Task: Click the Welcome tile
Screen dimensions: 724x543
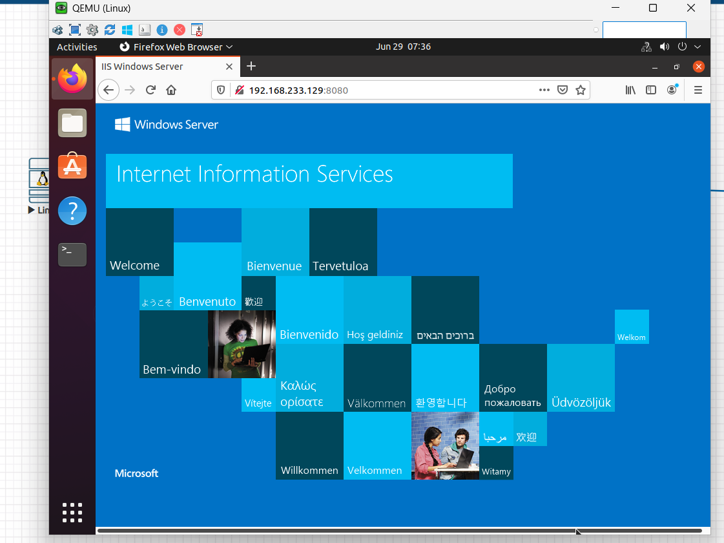Action: pos(140,242)
